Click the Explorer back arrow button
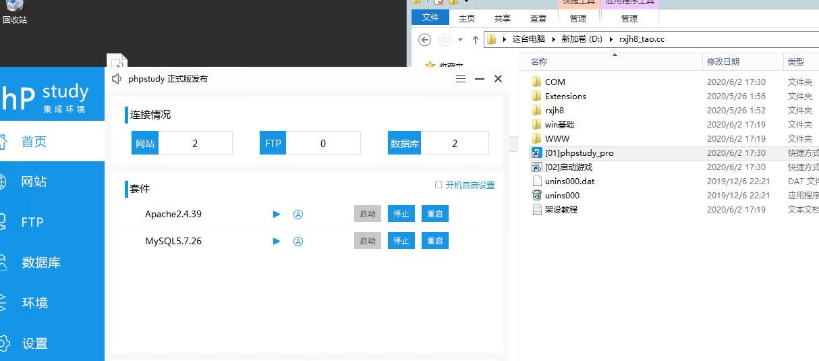 pos(425,39)
